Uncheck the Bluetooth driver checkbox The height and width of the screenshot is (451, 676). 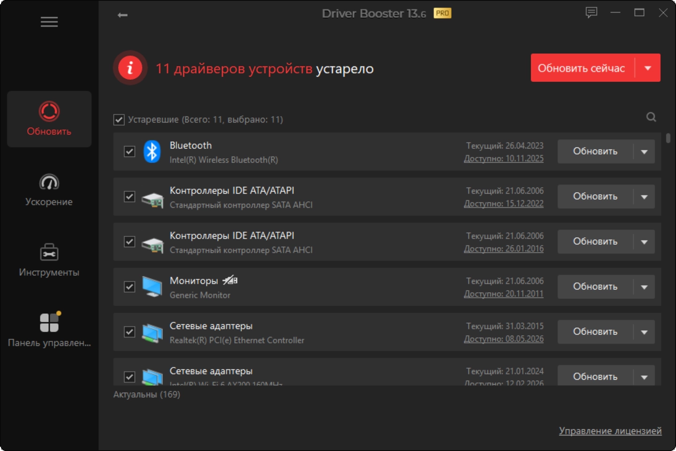tap(130, 152)
